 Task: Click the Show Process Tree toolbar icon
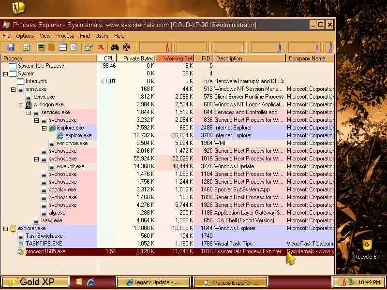[51, 47]
